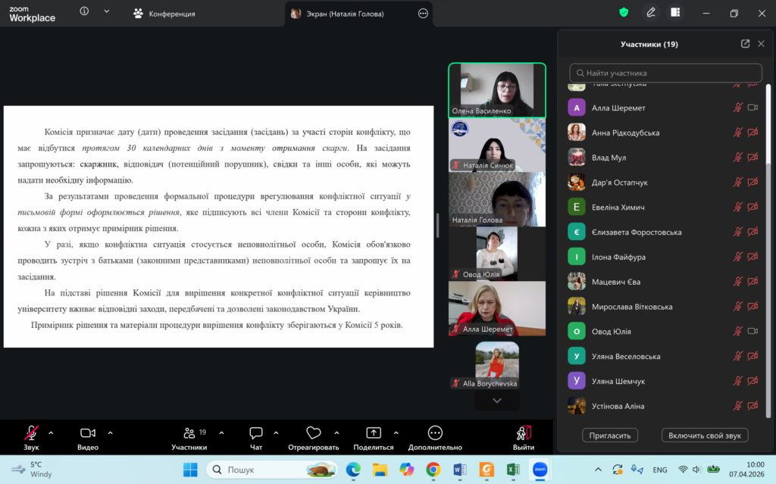Expand video options arrow next to Видео
This screenshot has width=776, height=484.
coord(110,433)
